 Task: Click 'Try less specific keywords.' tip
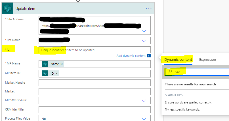click(x=182, y=109)
